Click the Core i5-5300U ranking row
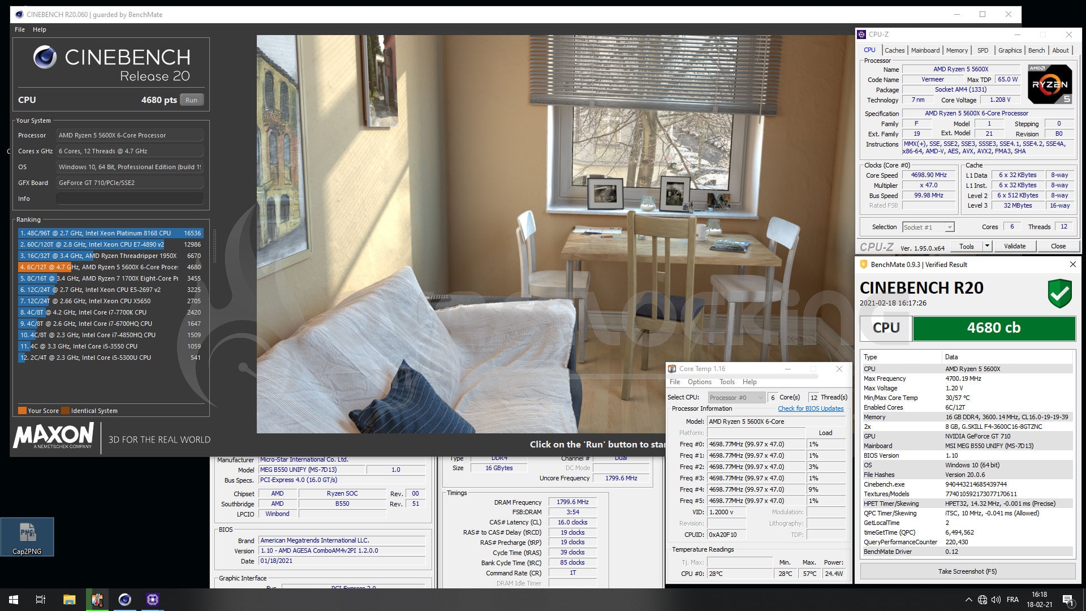Viewport: 1086px width, 611px height. click(x=110, y=358)
